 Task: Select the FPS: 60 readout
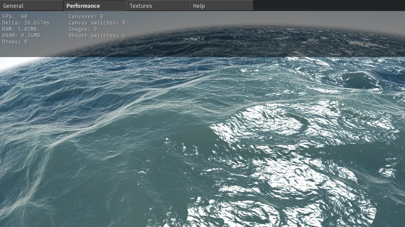[15, 16]
